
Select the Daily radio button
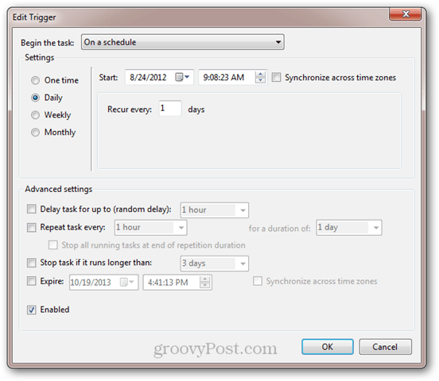[35, 98]
